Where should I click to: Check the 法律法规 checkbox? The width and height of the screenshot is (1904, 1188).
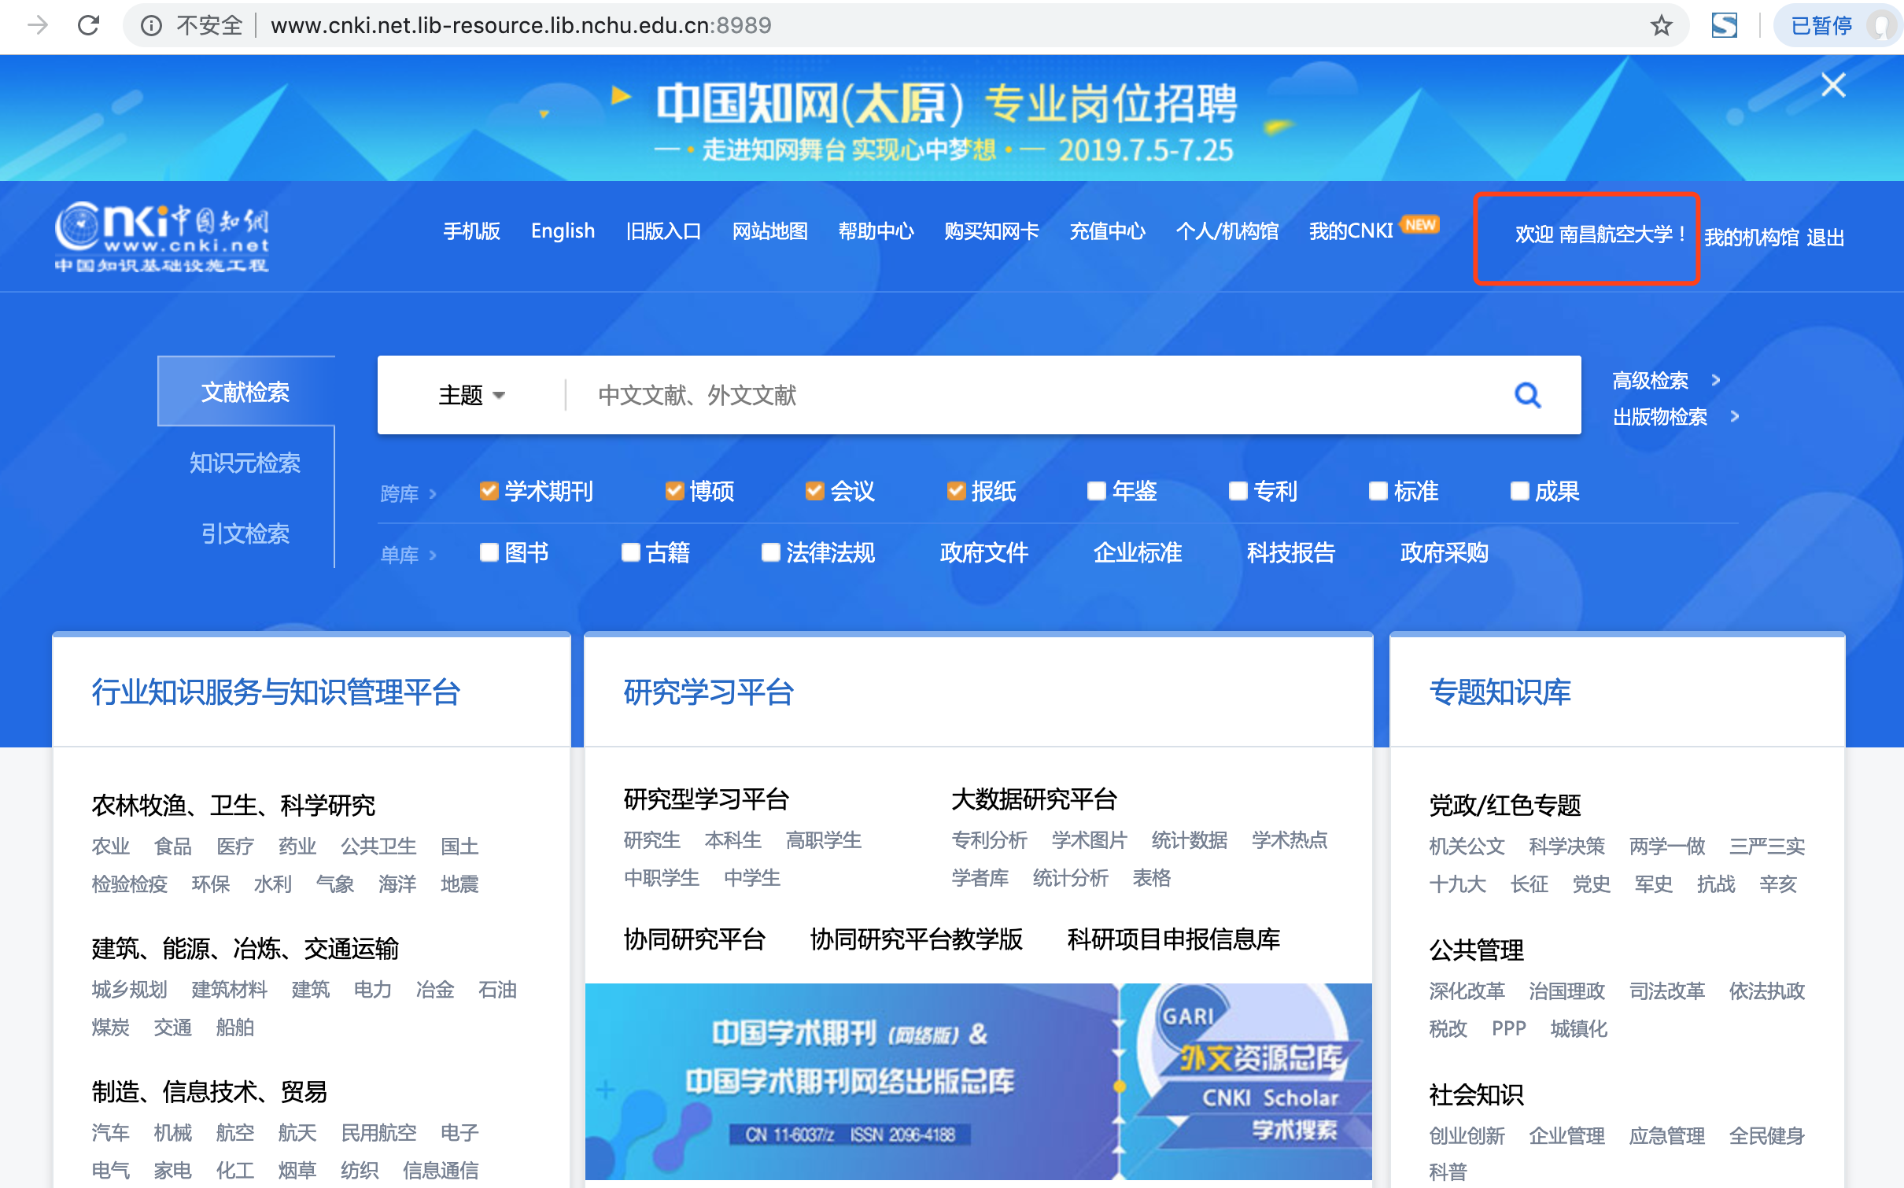[x=770, y=552]
